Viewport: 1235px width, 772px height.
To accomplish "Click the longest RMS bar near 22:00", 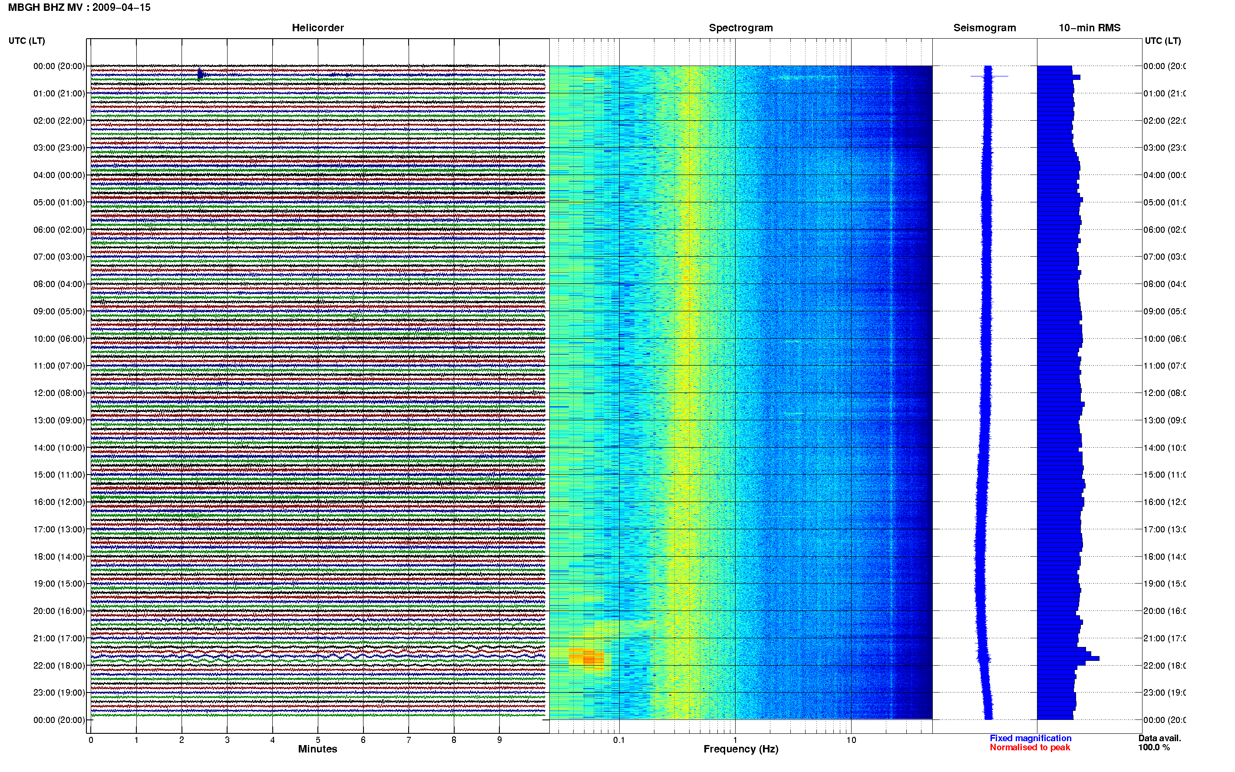I will point(1068,659).
